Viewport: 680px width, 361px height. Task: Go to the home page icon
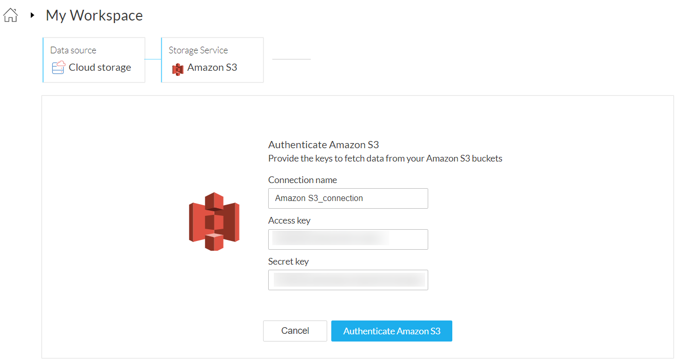[x=10, y=15]
